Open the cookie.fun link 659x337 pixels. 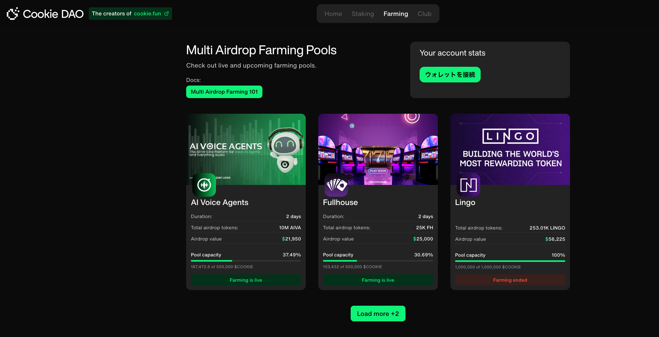[147, 14]
